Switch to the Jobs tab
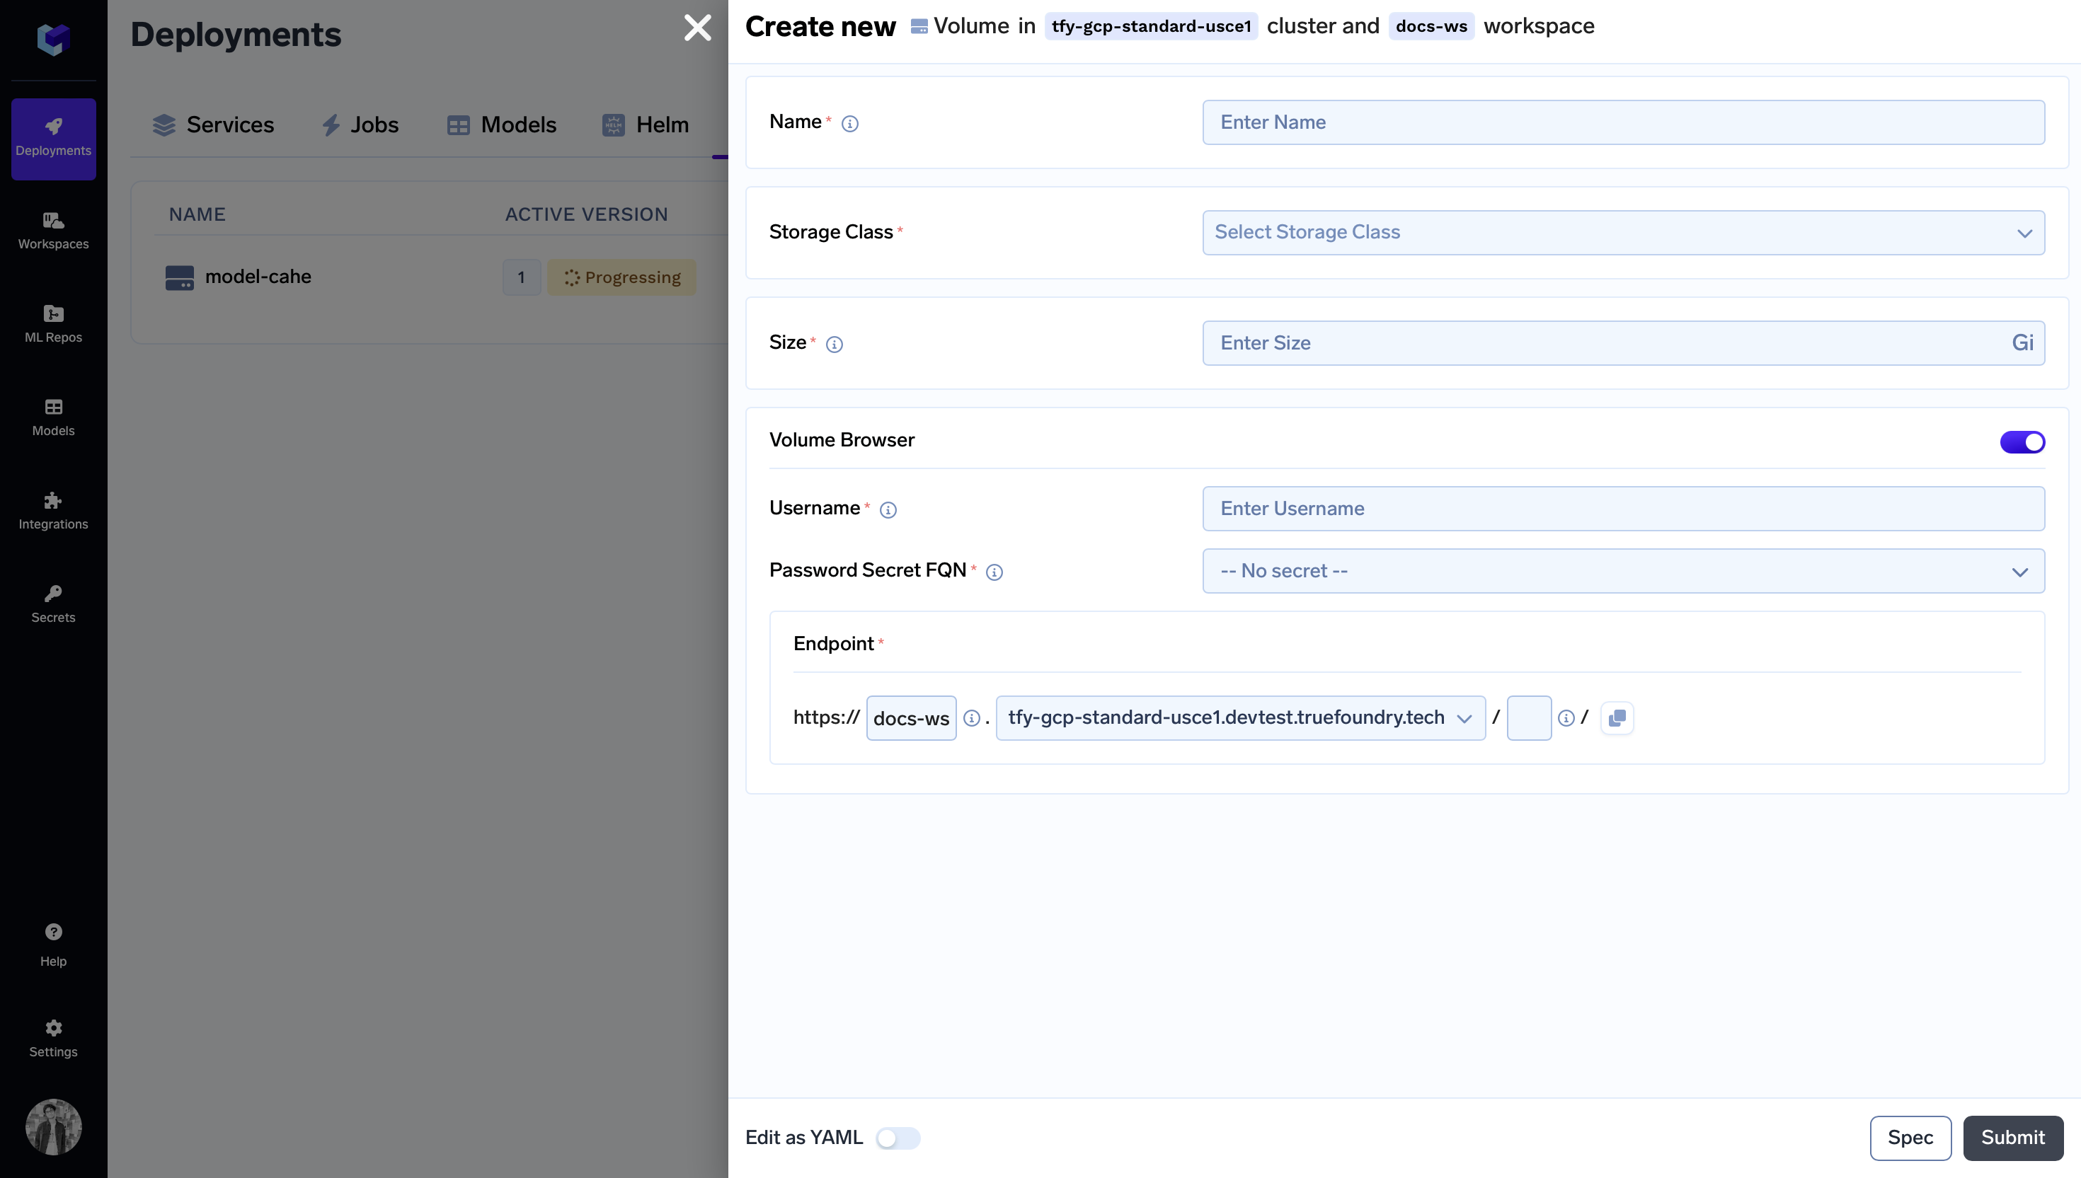The height and width of the screenshot is (1178, 2081). tap(360, 125)
